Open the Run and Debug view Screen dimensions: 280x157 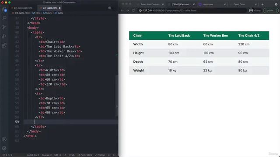[4, 36]
